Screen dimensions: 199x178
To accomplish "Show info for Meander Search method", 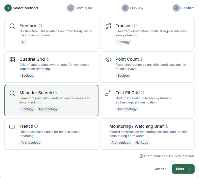I will 55,93.
